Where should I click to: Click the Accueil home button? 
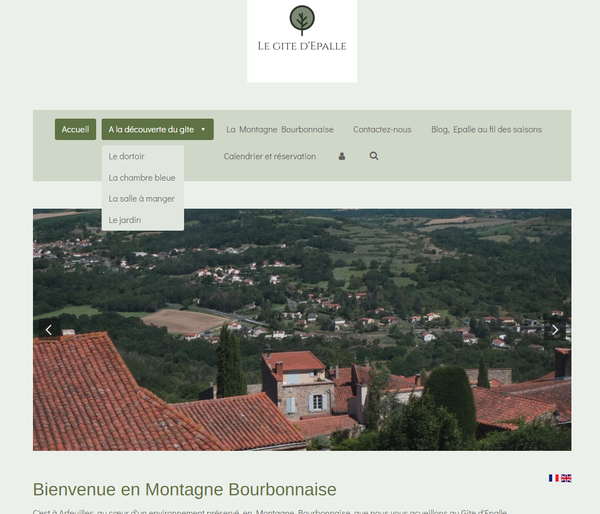(x=75, y=130)
